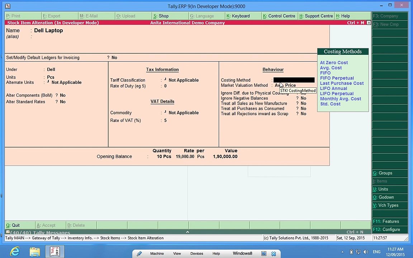413x258 pixels.
Task: Choose FIFO Perpetual costing method
Action: point(337,78)
